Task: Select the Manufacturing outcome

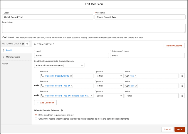Action: [x=13, y=57]
